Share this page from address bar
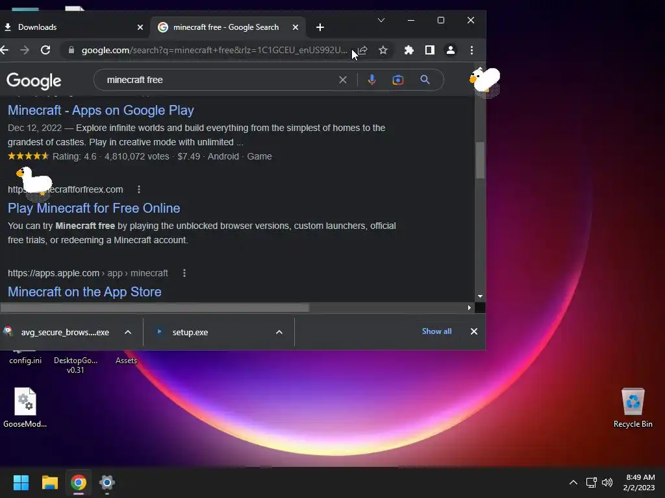 coord(362,51)
